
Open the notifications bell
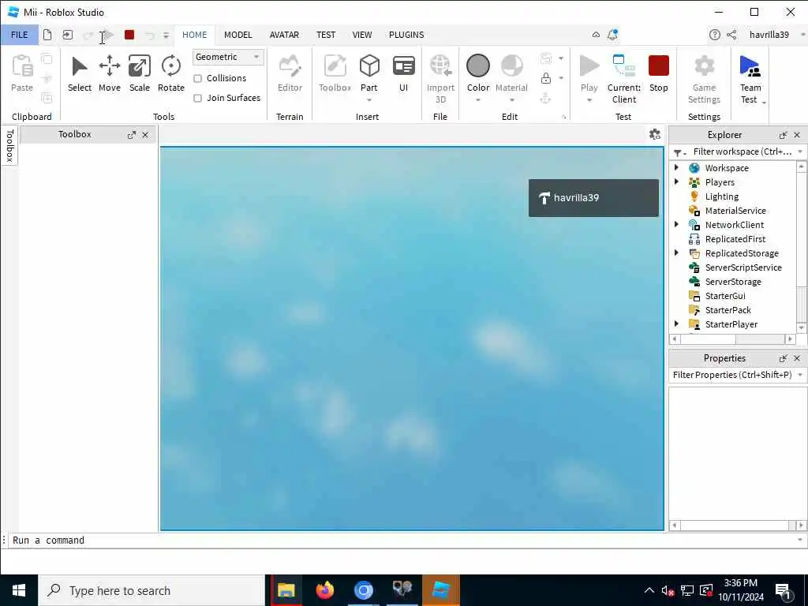pos(612,35)
